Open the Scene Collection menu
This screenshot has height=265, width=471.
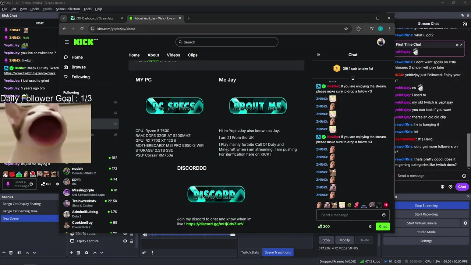(68, 9)
